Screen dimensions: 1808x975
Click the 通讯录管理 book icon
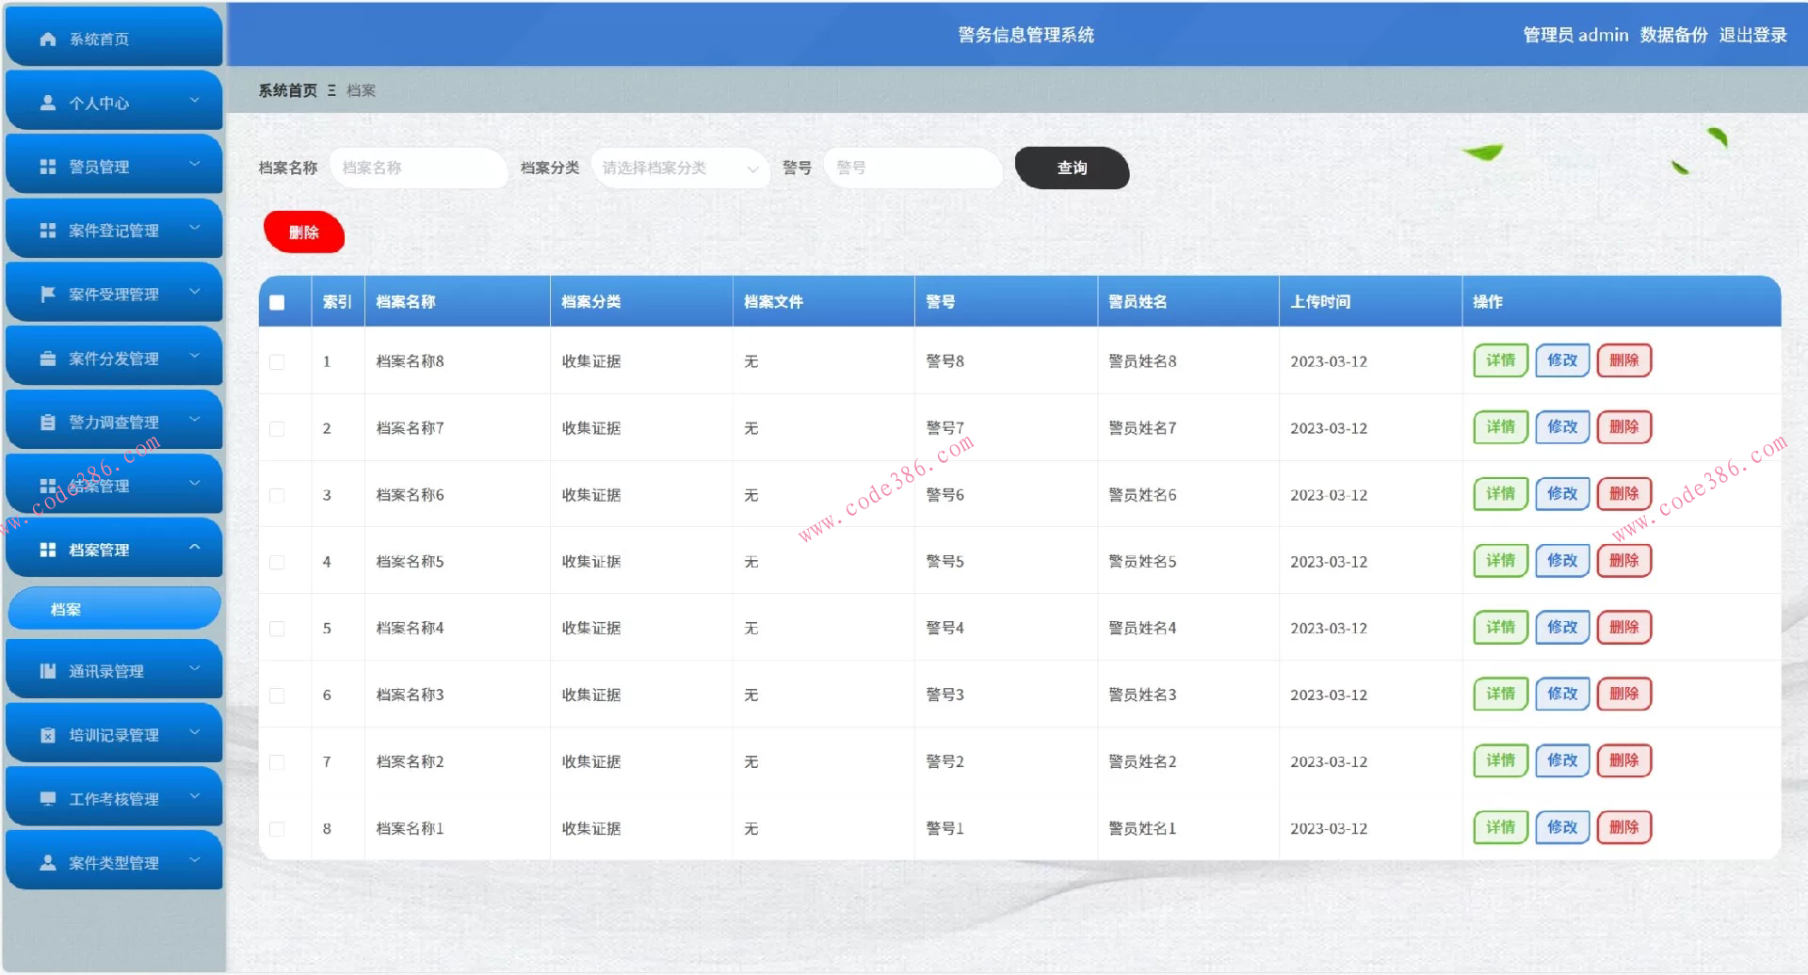46,670
